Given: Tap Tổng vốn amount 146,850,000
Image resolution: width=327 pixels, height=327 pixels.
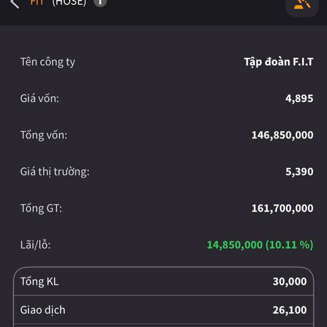Looking at the screenshot, I should (x=282, y=135).
